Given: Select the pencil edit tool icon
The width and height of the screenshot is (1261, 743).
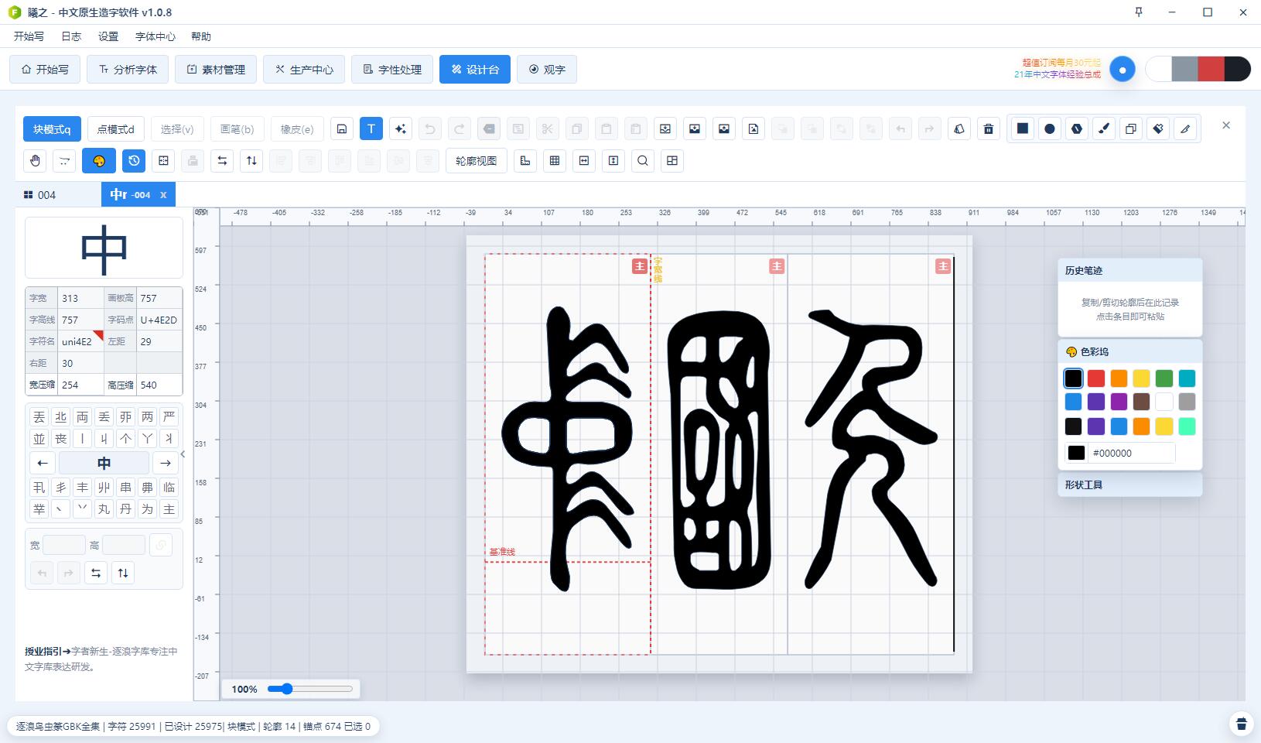Looking at the screenshot, I should pos(1185,128).
